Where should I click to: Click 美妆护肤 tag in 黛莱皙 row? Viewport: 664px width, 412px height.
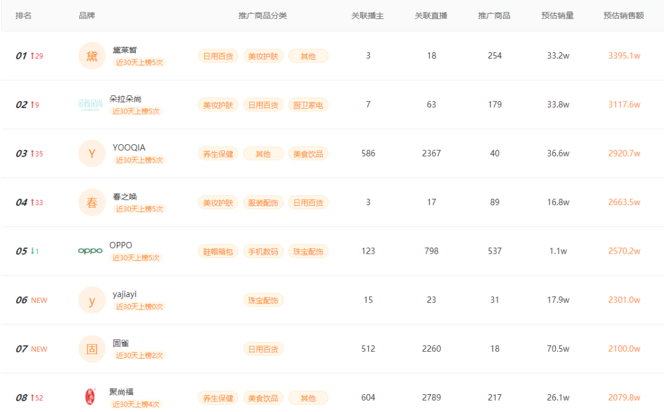[263, 56]
